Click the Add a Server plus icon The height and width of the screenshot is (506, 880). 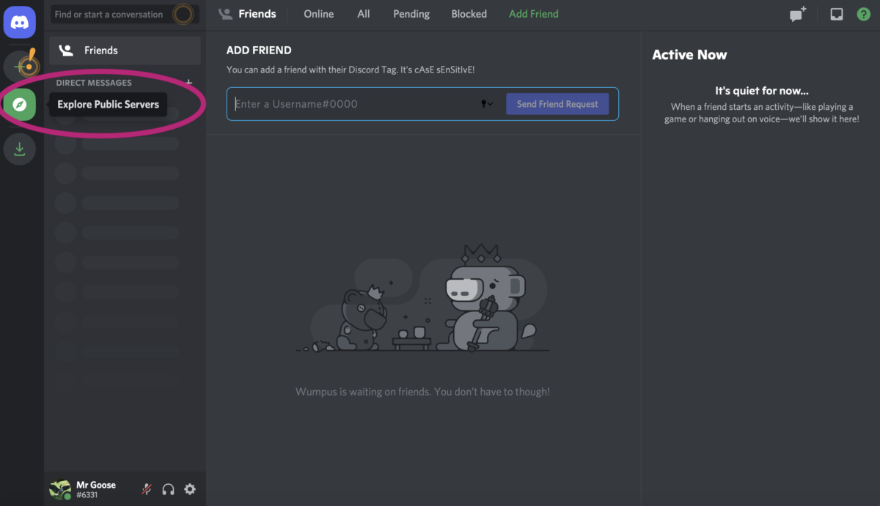(20, 67)
